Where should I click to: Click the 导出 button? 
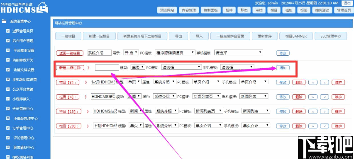[x=178, y=36]
